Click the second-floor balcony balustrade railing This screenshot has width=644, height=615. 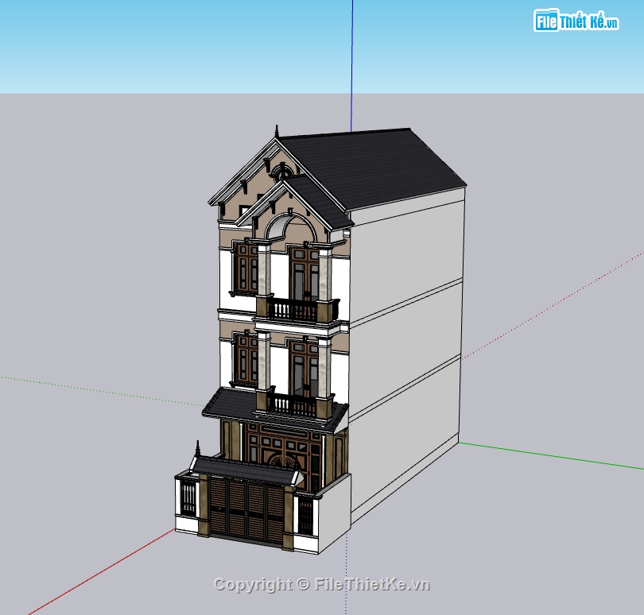[x=292, y=404]
